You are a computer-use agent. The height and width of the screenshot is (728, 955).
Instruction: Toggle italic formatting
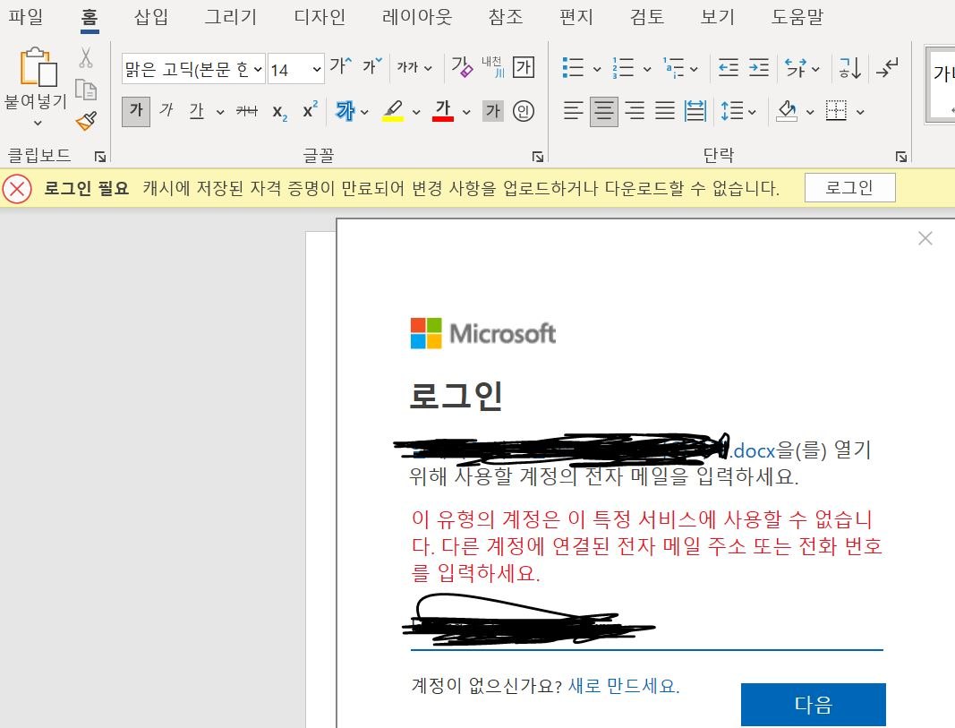(x=166, y=111)
